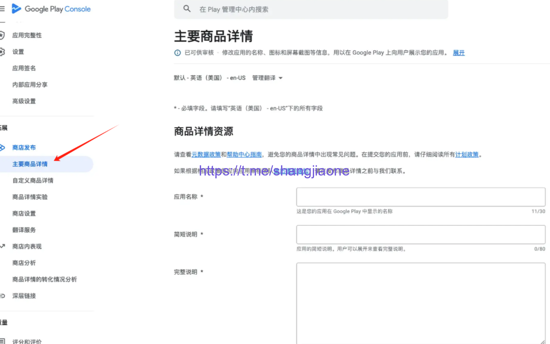Open 商店设置 page
The width and height of the screenshot is (550, 344).
(24, 214)
